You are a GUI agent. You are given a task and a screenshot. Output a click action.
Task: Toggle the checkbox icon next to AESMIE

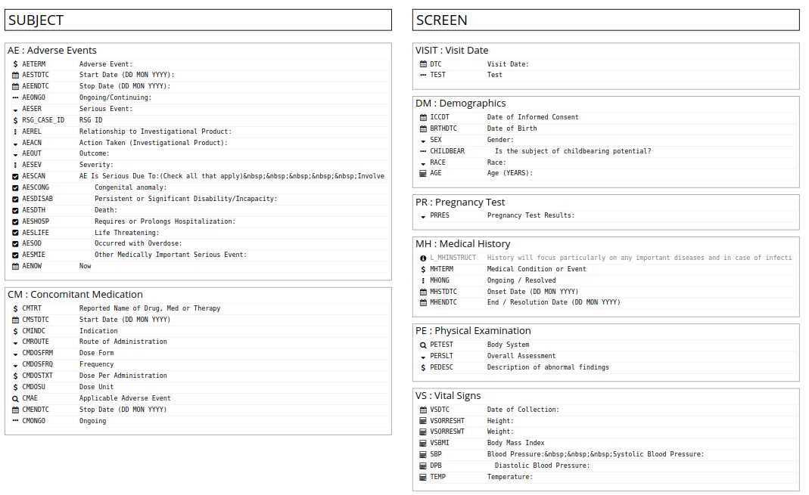[x=15, y=255]
